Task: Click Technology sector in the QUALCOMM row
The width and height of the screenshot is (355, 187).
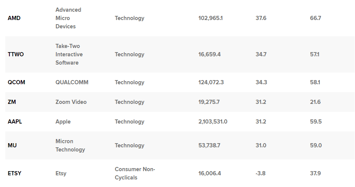Action: click(130, 82)
